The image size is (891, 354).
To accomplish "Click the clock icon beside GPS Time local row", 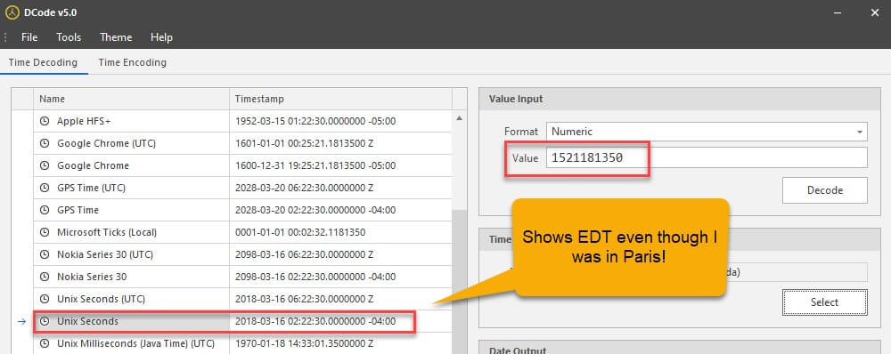I will pos(45,210).
